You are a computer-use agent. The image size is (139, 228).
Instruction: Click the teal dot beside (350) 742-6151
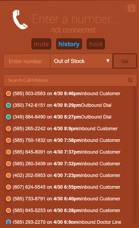tap(9, 105)
